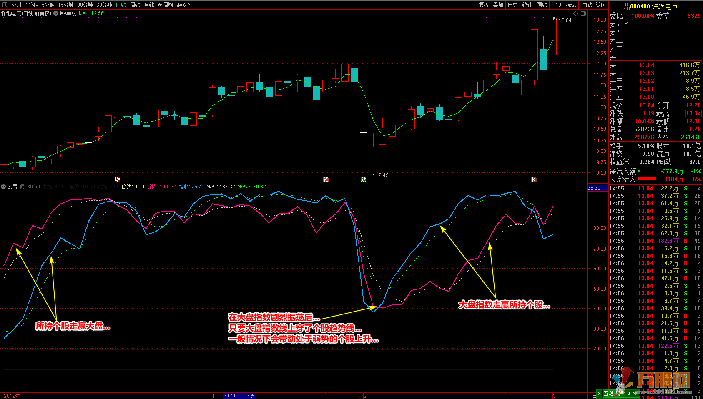703x399 pixels.
Task: Click the 委比 100.00% value
Action: point(643,16)
